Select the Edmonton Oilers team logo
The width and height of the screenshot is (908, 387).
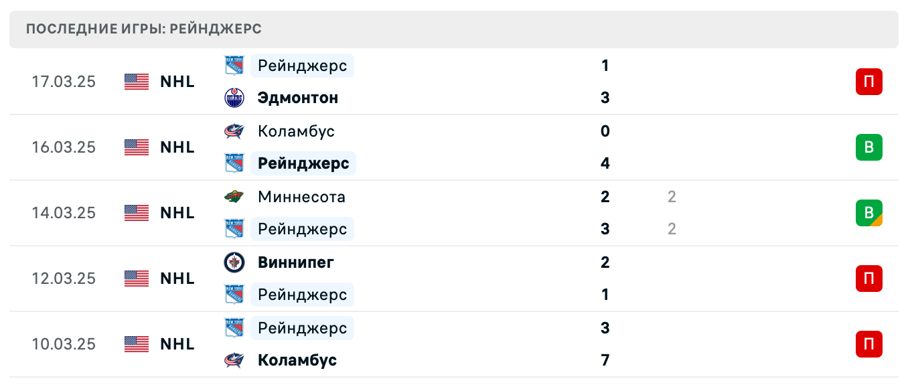234,97
